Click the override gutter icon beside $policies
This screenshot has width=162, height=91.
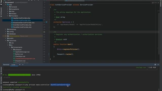point(47,22)
